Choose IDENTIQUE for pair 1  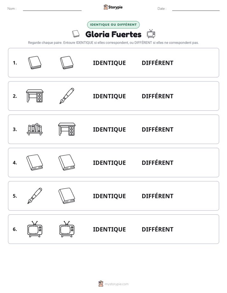click(x=109, y=63)
